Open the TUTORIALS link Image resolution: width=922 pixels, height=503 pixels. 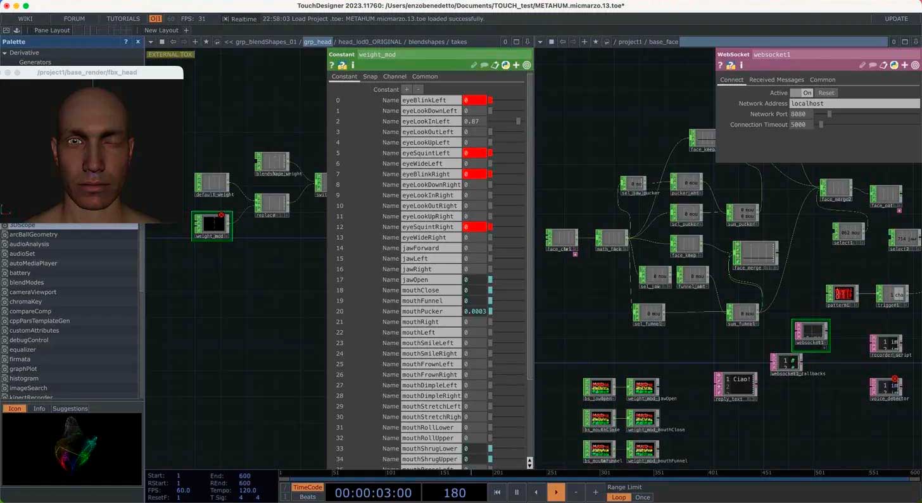click(123, 19)
